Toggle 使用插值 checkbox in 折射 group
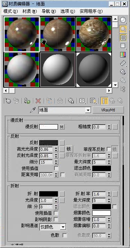Viewport: 130px width, 248px height. coord(56,213)
